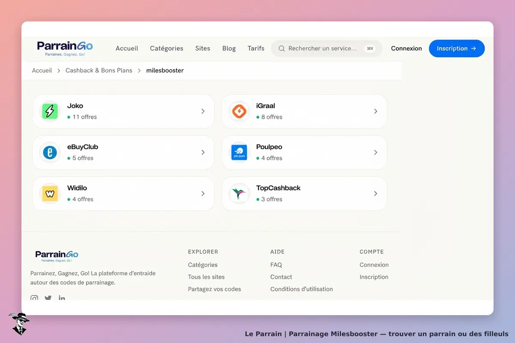
Task: Open the FAQ footer link
Action: 276,265
